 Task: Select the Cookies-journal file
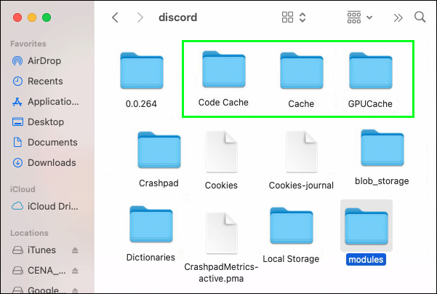coord(300,151)
